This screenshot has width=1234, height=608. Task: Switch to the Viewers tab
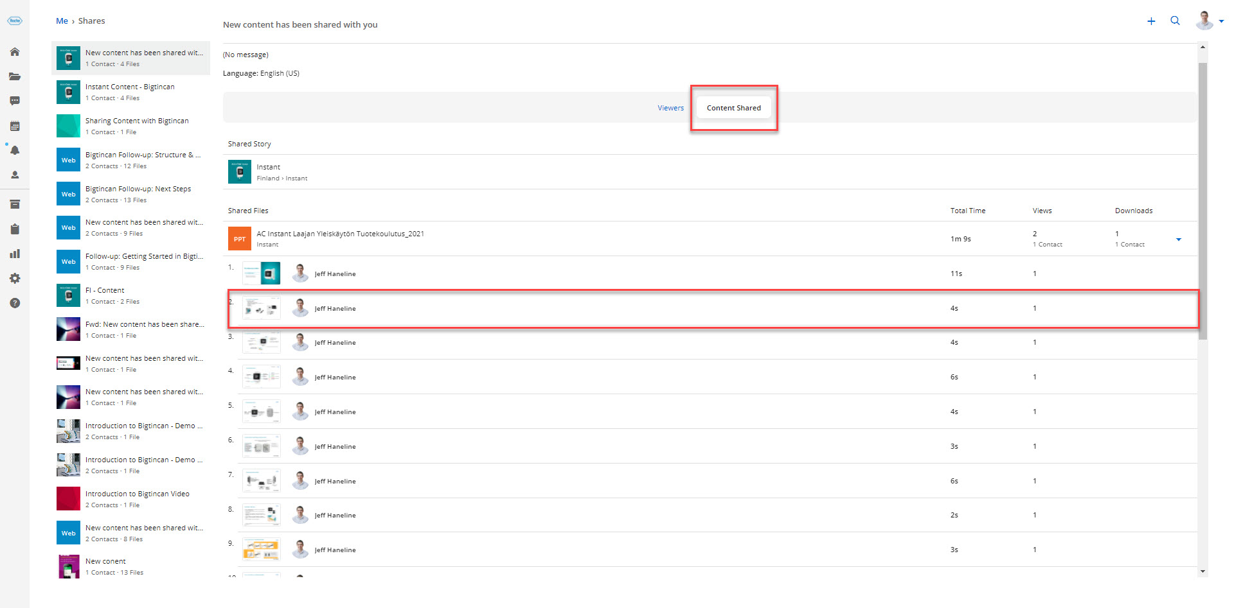point(670,108)
